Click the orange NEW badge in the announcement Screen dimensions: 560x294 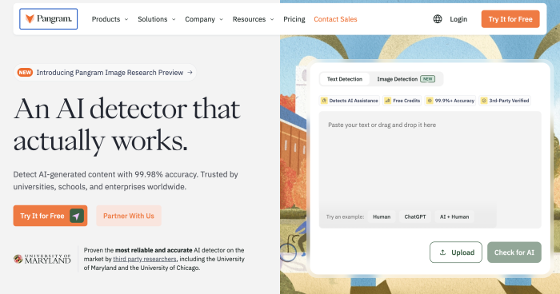(25, 73)
